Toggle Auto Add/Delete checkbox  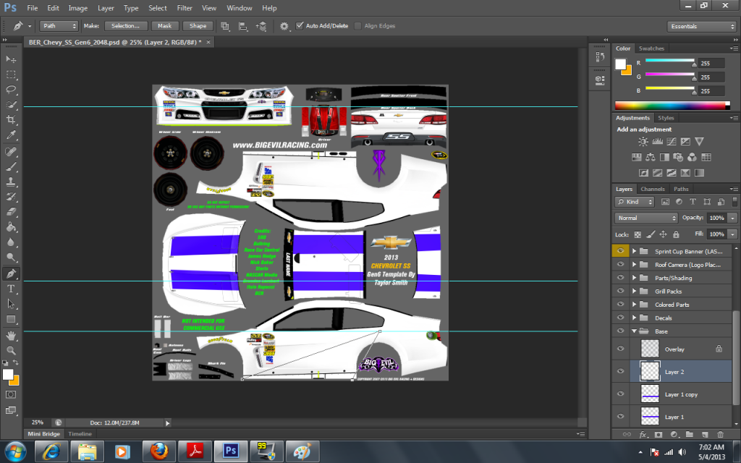(x=300, y=25)
